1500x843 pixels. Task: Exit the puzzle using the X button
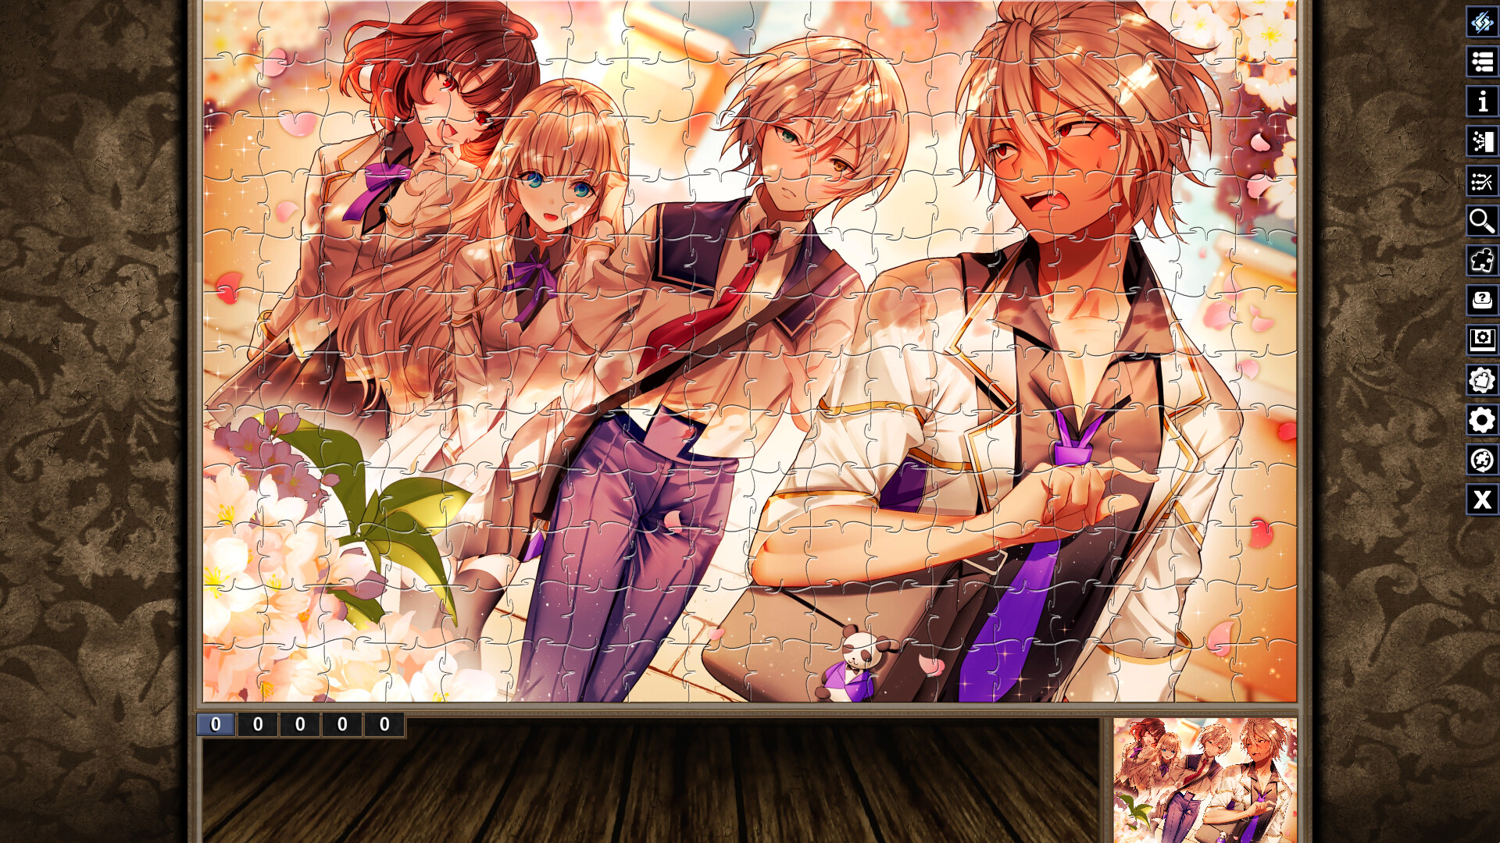tap(1482, 500)
